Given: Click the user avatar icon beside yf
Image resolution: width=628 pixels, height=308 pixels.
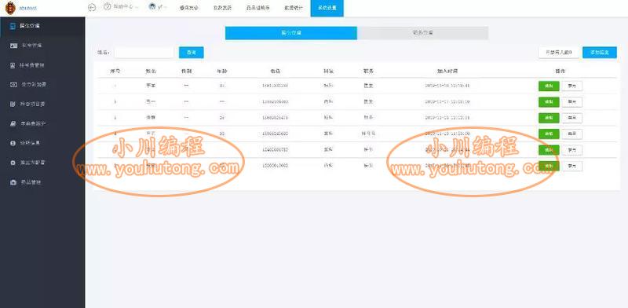Looking at the screenshot, I should click(x=152, y=7).
